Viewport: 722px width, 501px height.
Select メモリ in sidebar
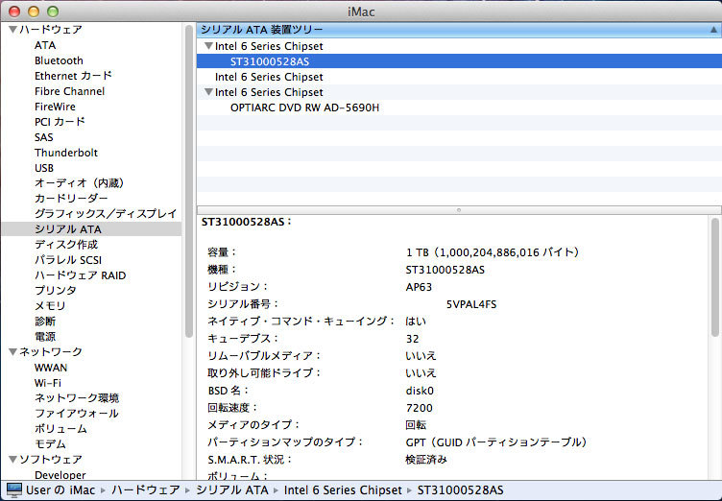pyautogui.click(x=50, y=306)
